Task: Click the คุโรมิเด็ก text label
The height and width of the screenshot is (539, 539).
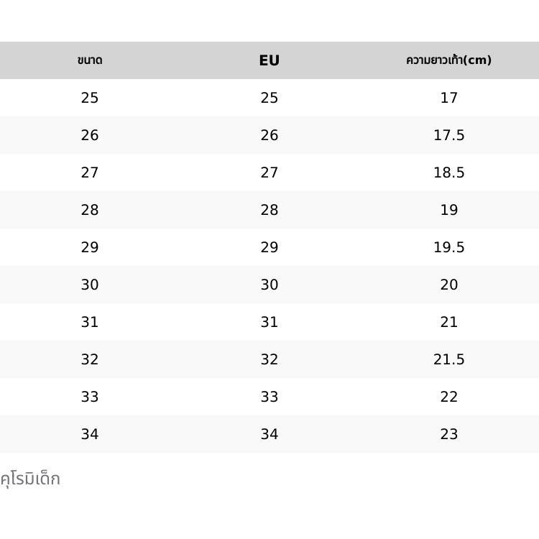Action: pos(30,479)
